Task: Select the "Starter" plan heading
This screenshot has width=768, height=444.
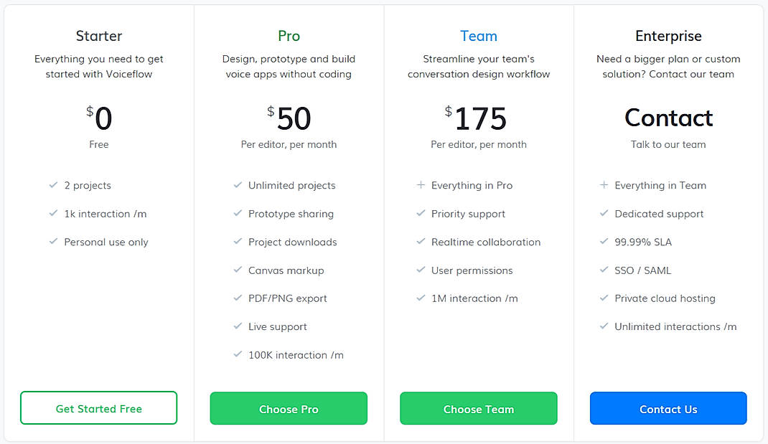Action: coord(98,35)
